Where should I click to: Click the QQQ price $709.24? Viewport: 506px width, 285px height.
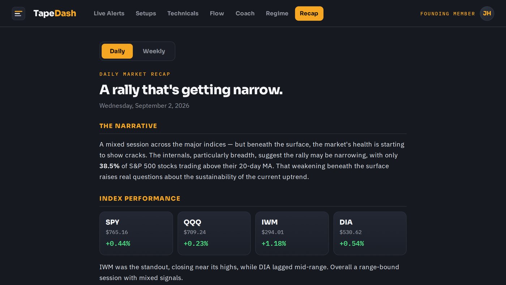point(195,232)
